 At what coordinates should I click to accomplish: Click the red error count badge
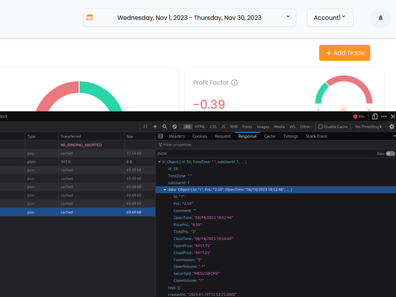359,116
